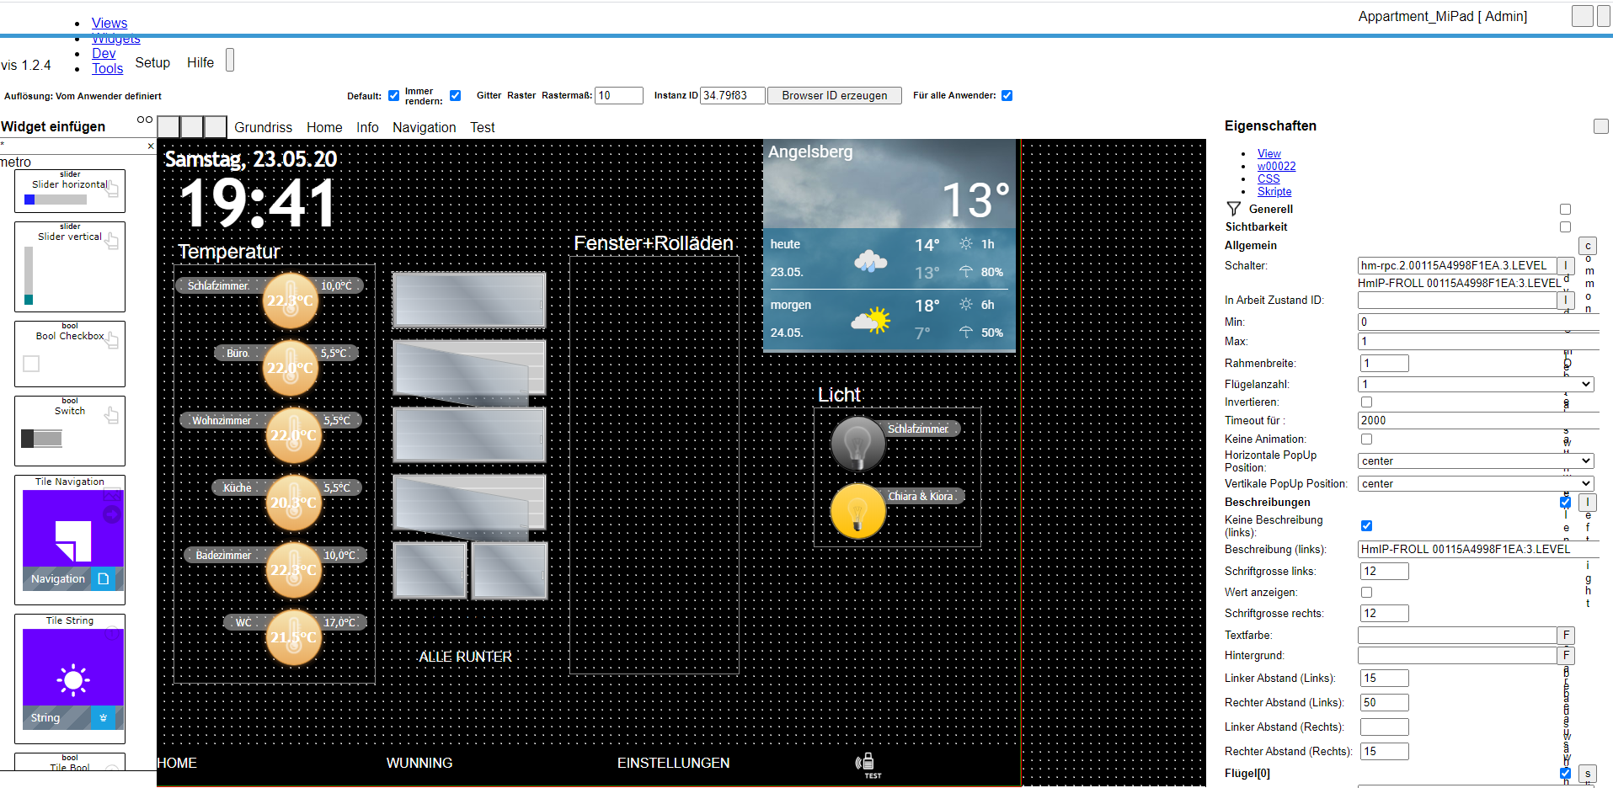The image size is (1613, 788).
Task: Enable the Invertieren checkbox
Action: tap(1366, 402)
